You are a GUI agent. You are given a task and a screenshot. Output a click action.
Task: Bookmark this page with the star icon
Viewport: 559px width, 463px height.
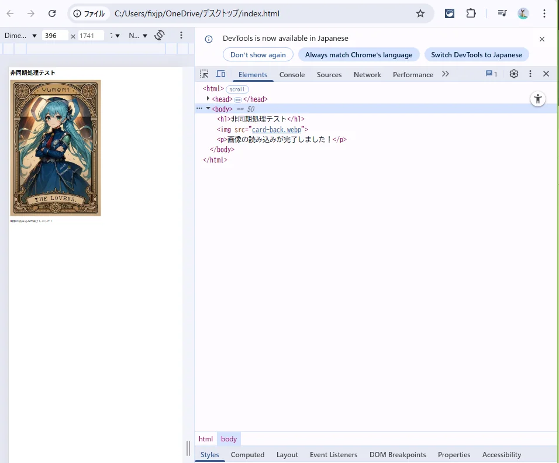pyautogui.click(x=420, y=13)
